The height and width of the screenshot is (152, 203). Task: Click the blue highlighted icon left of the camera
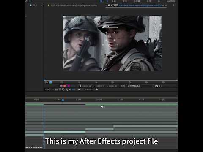click(74, 90)
